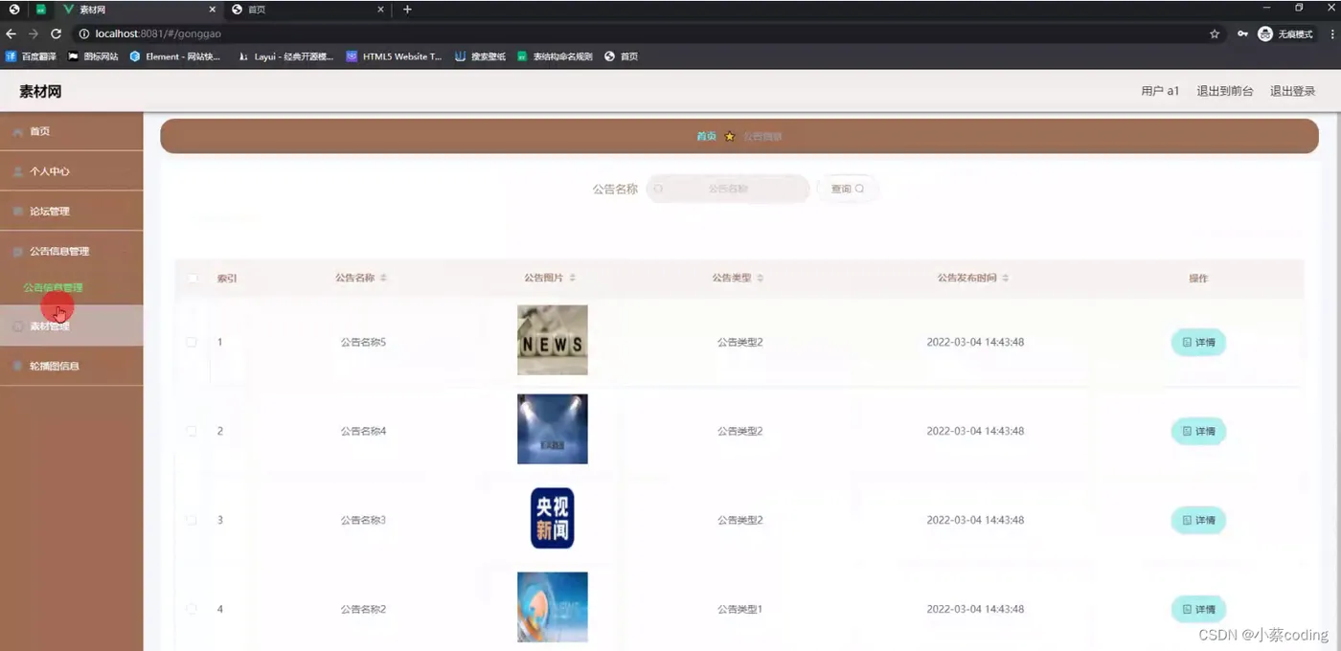
Task: Open 图标网站 bookmark
Action: click(x=93, y=56)
